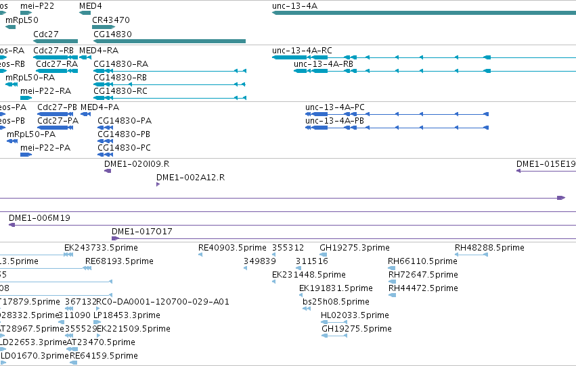
Task: Select EST LP18453.3prime
Action: [97, 322]
